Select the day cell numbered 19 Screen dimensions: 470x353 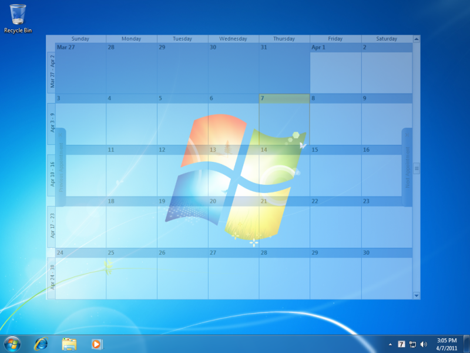(182, 222)
